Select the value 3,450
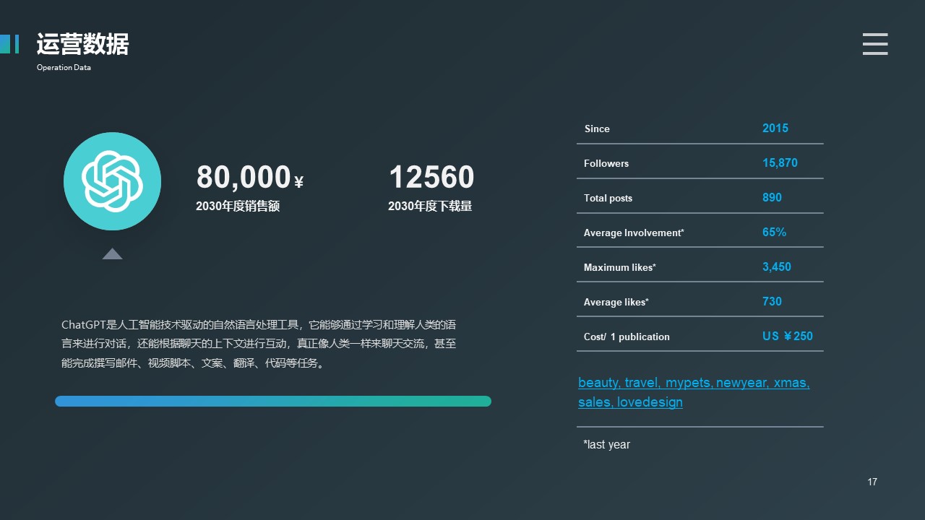This screenshot has height=520, width=925. 777,266
